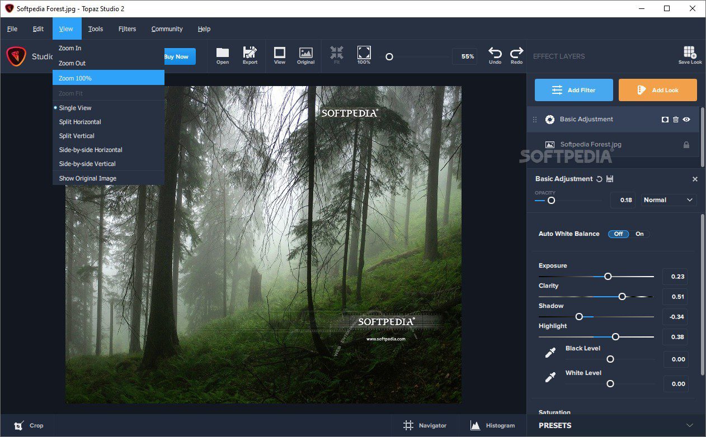Image resolution: width=706 pixels, height=437 pixels.
Task: Open the Filters menu
Action: point(127,29)
